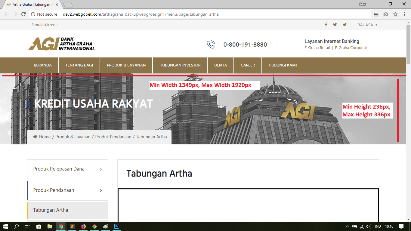Click the Twitter icon beside the Facebook icon

(x=335, y=25)
